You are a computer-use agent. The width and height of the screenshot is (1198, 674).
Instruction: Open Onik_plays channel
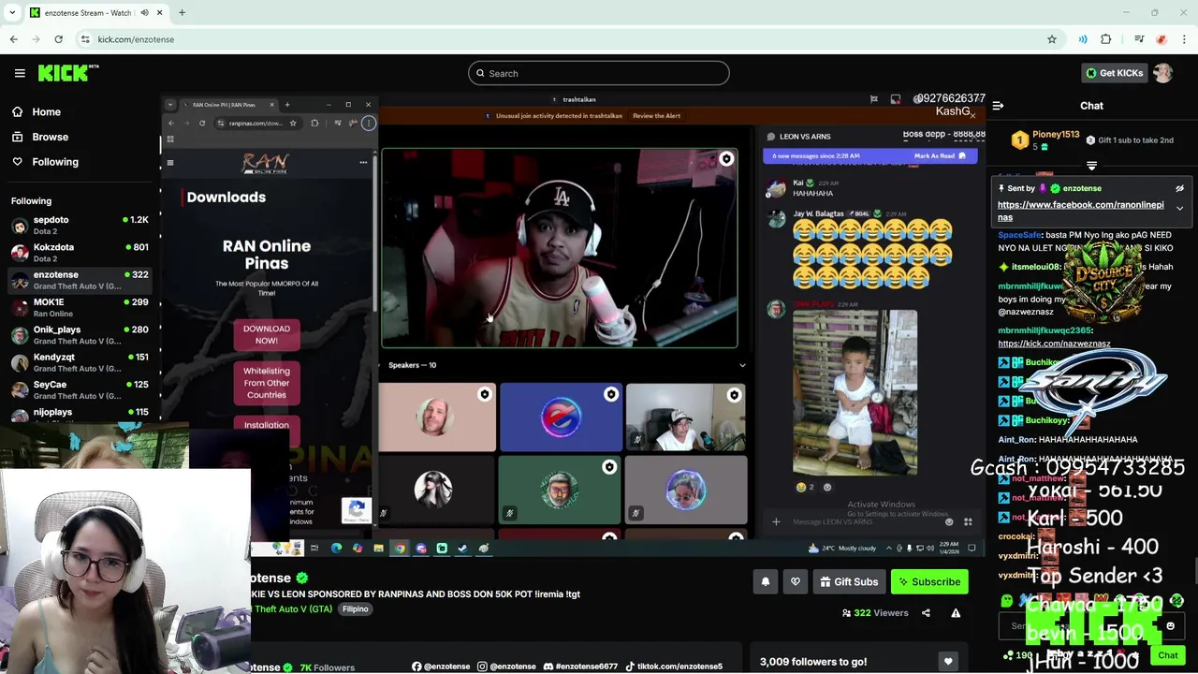(80, 334)
